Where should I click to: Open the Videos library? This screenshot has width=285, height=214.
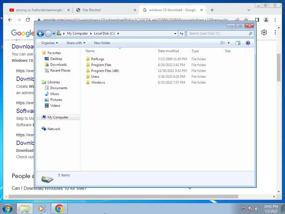tap(55, 106)
